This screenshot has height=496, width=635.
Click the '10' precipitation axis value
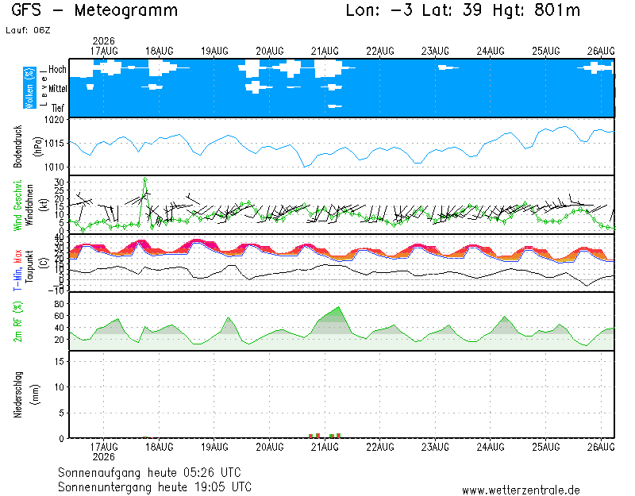click(x=59, y=387)
